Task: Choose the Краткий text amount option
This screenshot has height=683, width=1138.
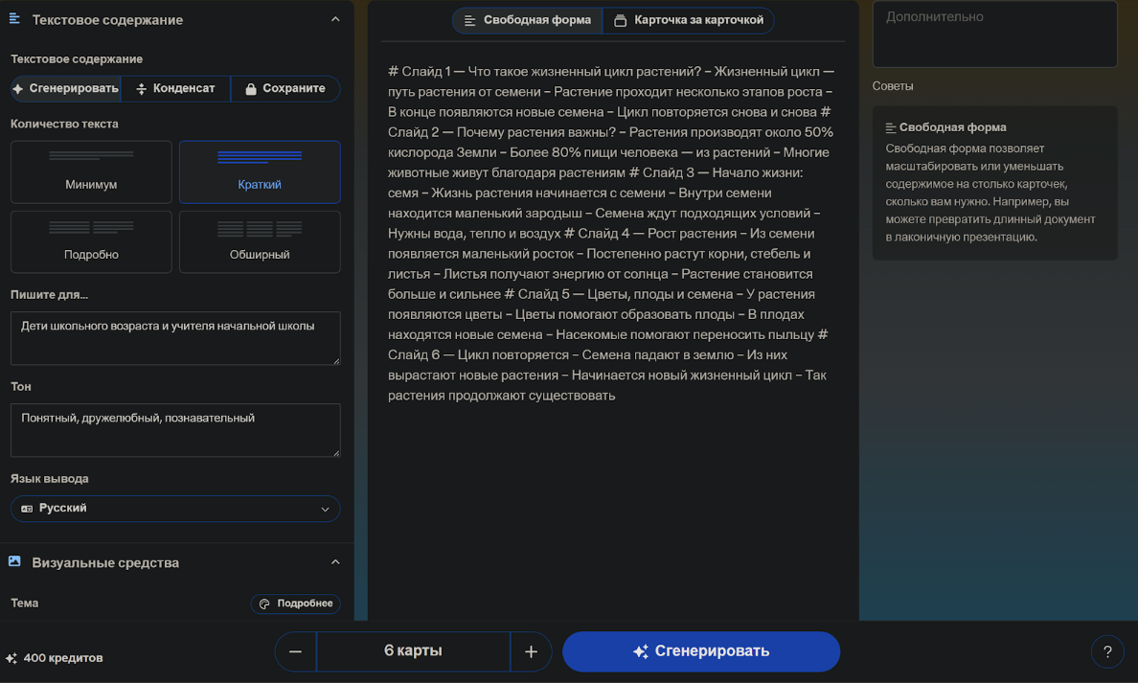Action: click(x=260, y=172)
